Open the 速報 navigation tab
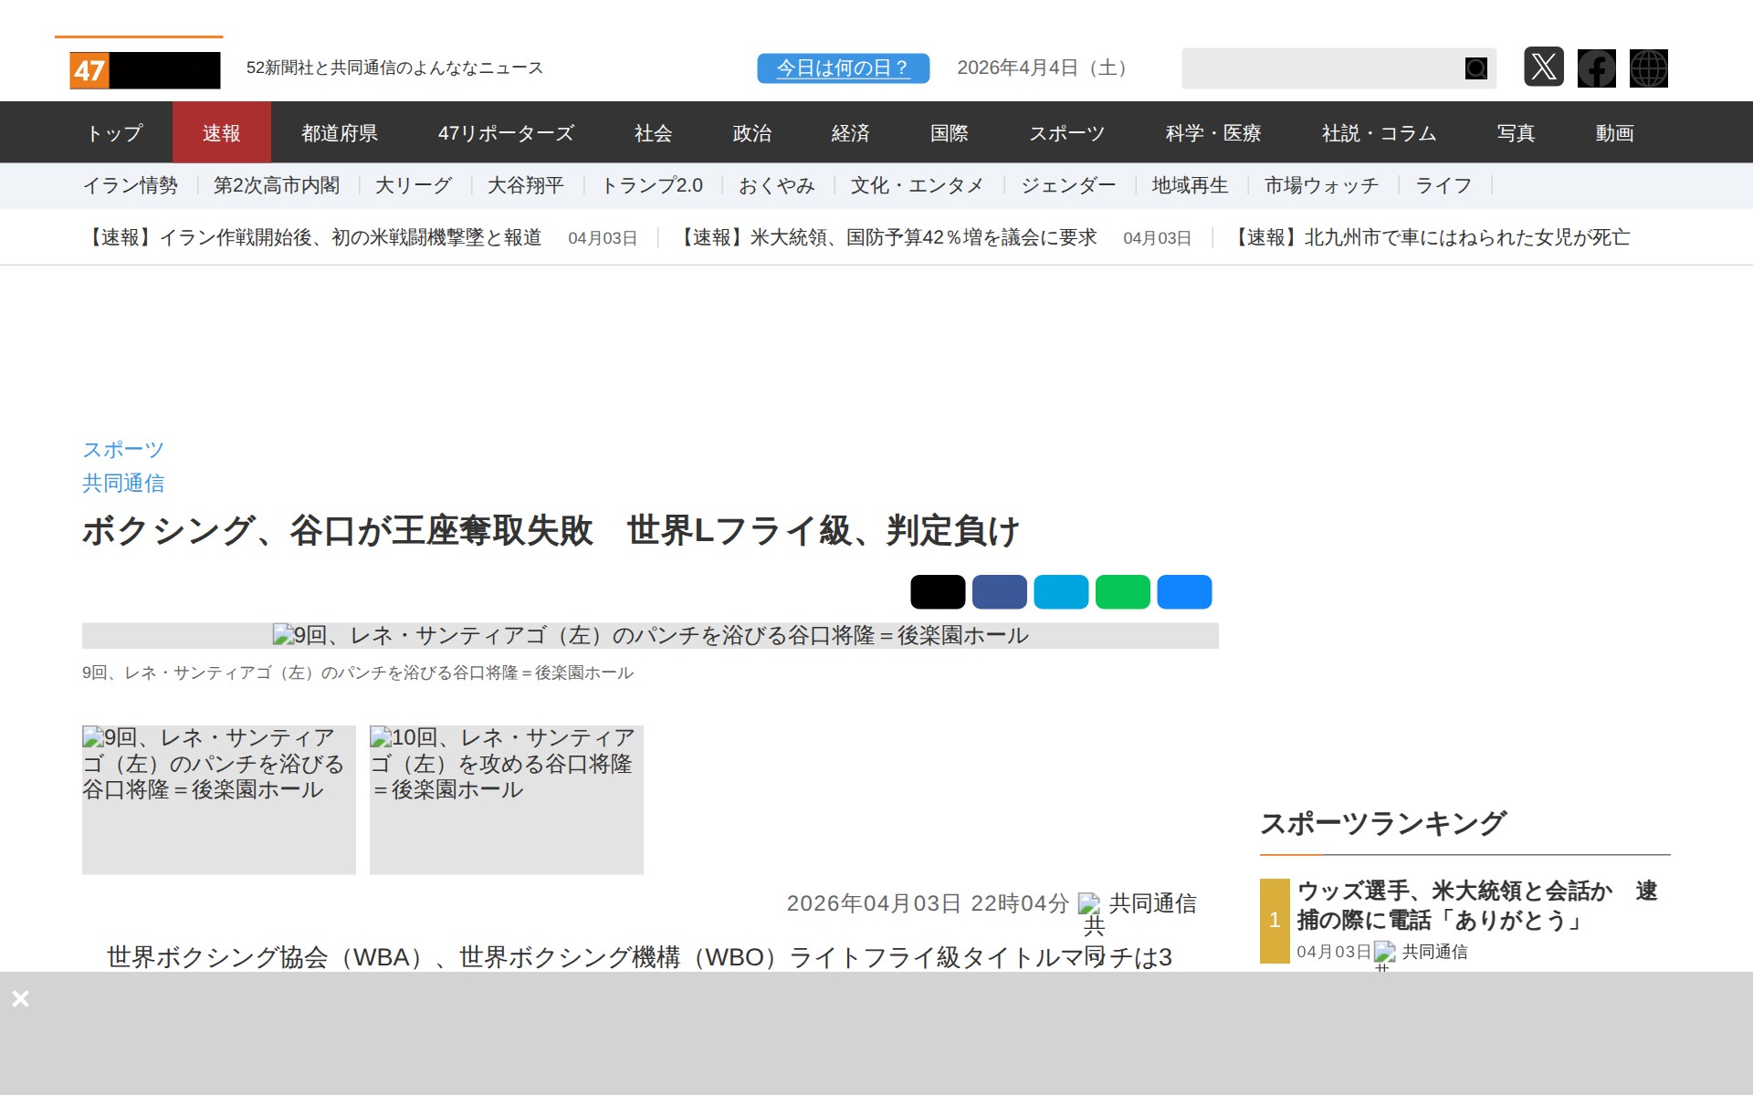Viewport: 1753px width, 1095px height. pos(221,133)
